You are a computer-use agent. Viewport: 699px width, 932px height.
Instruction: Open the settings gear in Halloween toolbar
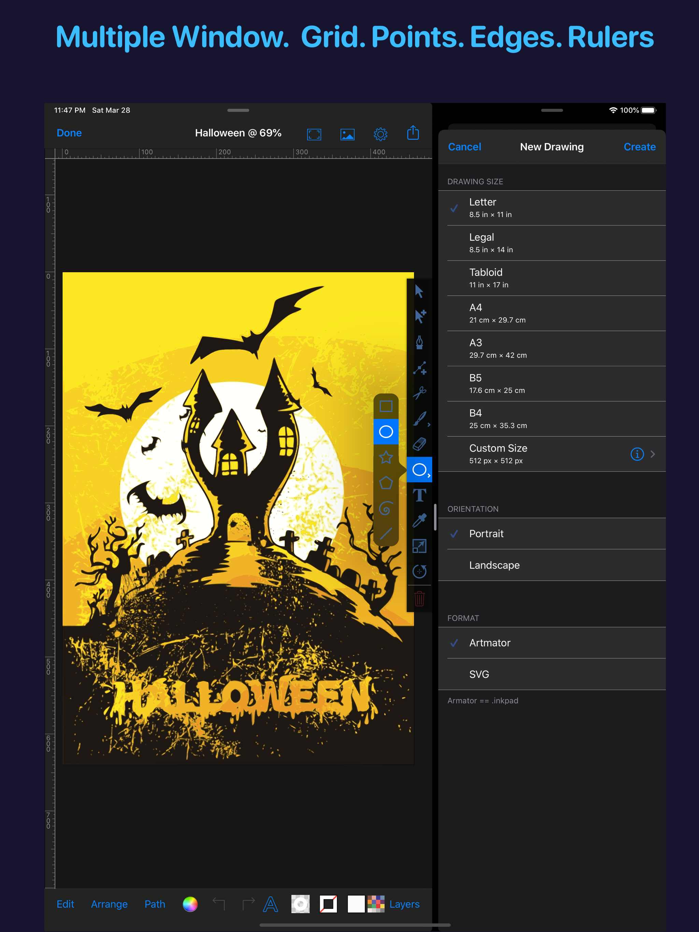(x=380, y=134)
